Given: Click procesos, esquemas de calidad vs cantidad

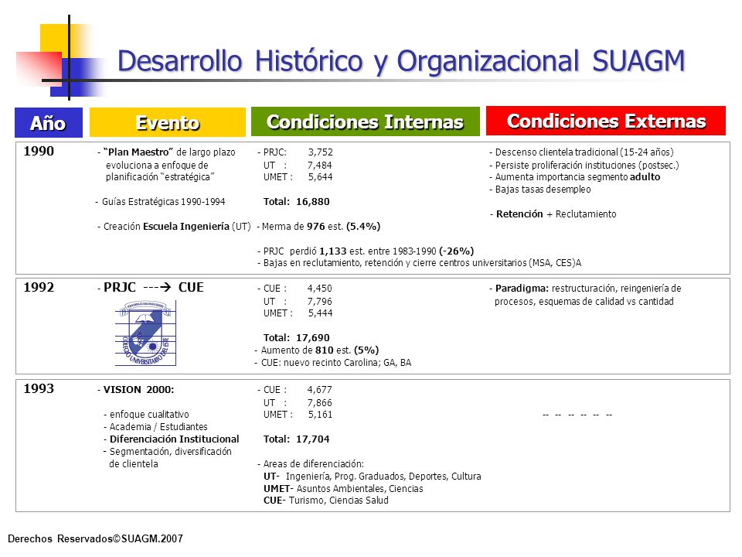Looking at the screenshot, I should 584,301.
